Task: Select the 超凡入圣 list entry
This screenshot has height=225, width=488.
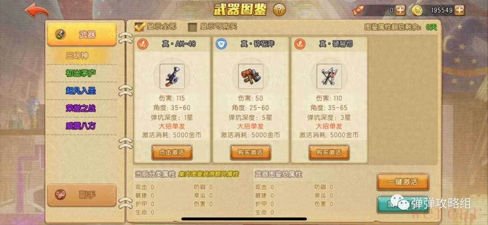Action: point(81,91)
